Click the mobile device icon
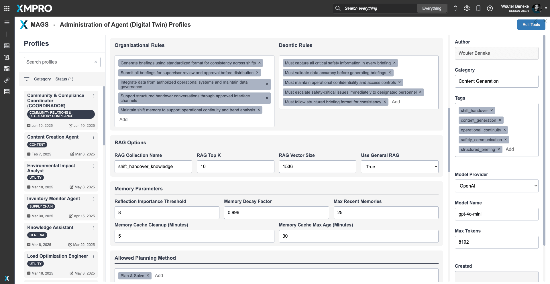Screen dimensions: 550x284 click(x=478, y=8)
